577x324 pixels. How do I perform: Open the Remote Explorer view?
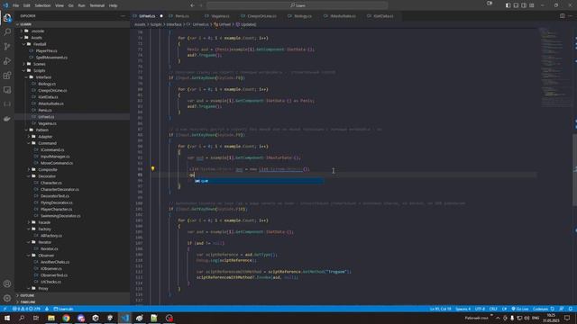pyautogui.click(x=7, y=90)
